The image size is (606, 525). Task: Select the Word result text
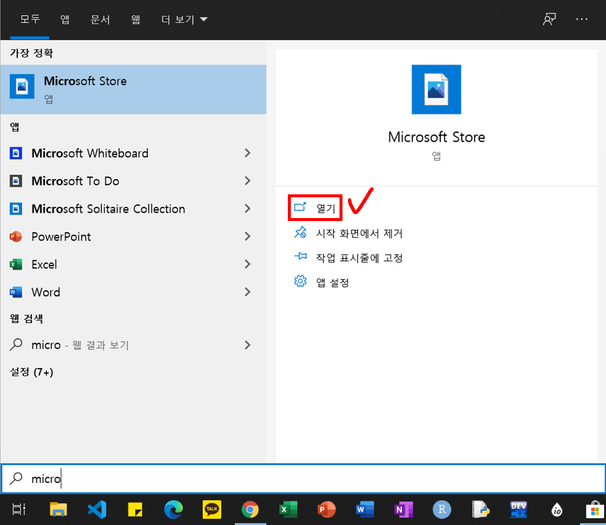tap(46, 292)
